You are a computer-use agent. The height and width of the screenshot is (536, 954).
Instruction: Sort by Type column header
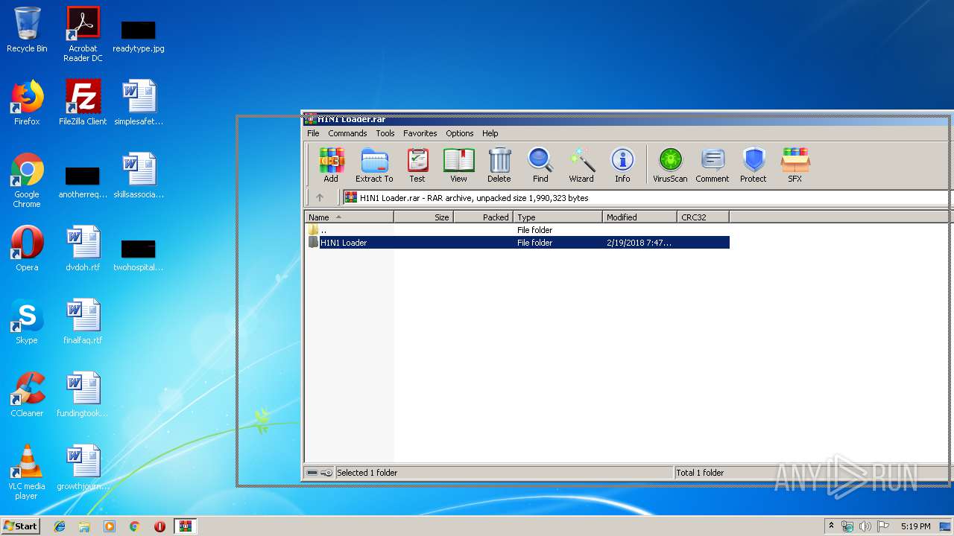pos(557,217)
